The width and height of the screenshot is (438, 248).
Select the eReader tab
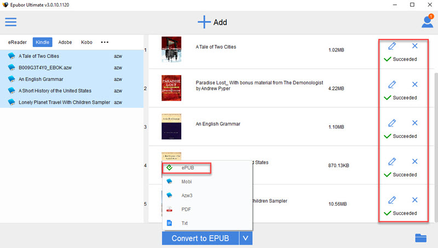coord(18,42)
